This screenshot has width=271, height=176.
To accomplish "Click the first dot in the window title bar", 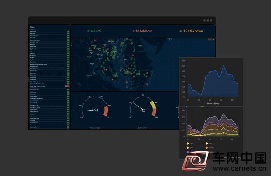I will tap(204, 20).
